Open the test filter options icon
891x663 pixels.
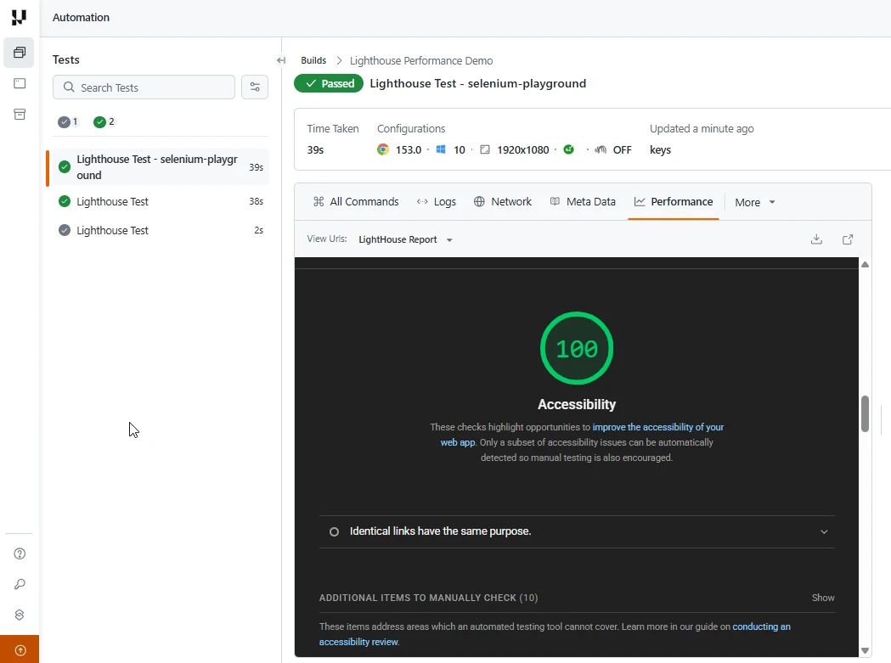[x=255, y=87]
